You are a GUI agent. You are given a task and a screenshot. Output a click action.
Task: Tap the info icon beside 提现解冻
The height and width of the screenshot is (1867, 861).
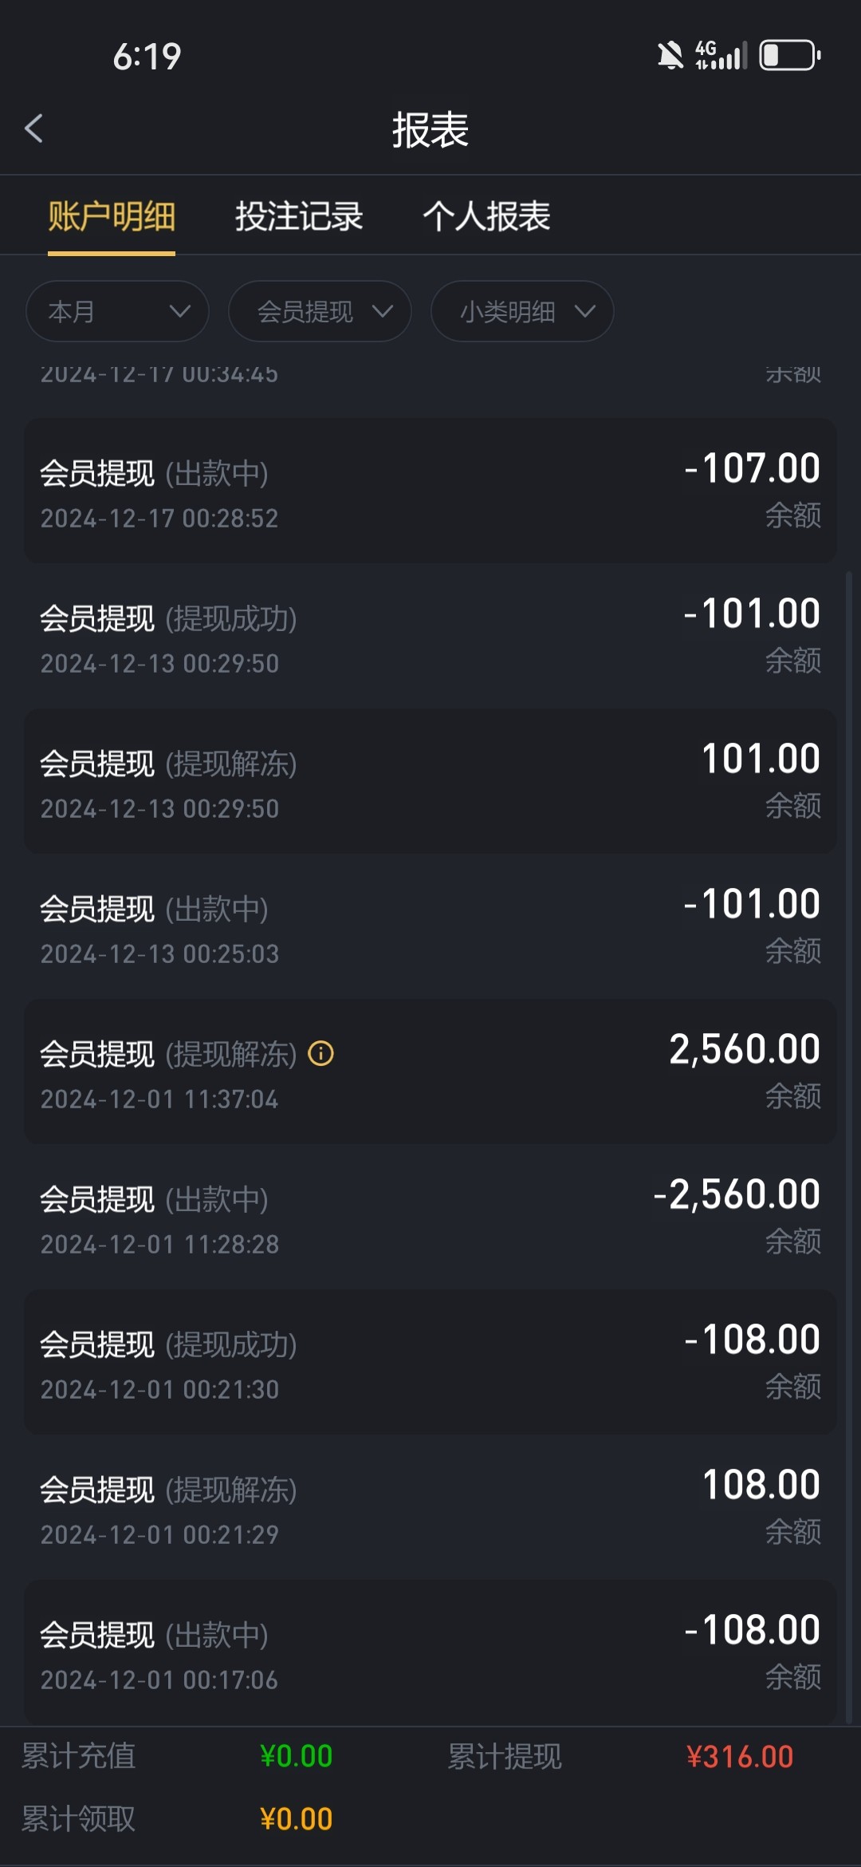pos(321,1053)
